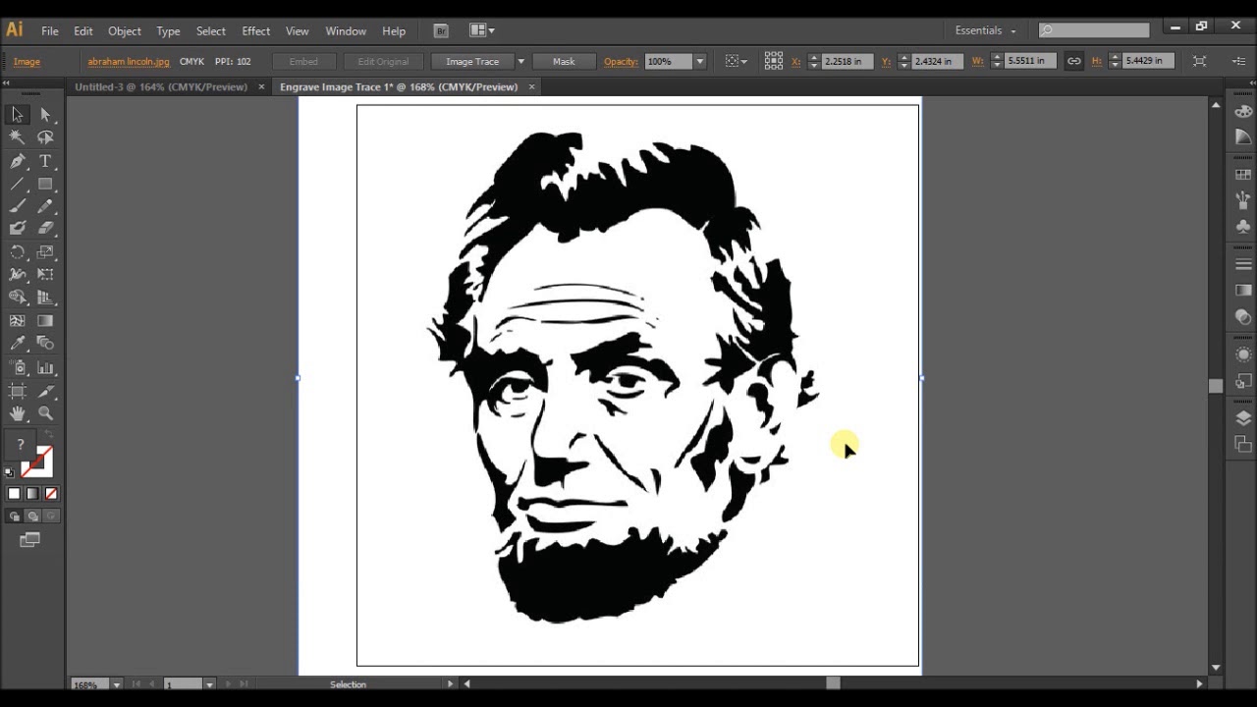Open the artboard navigation dropdown
The width and height of the screenshot is (1257, 707).
pyautogui.click(x=209, y=684)
